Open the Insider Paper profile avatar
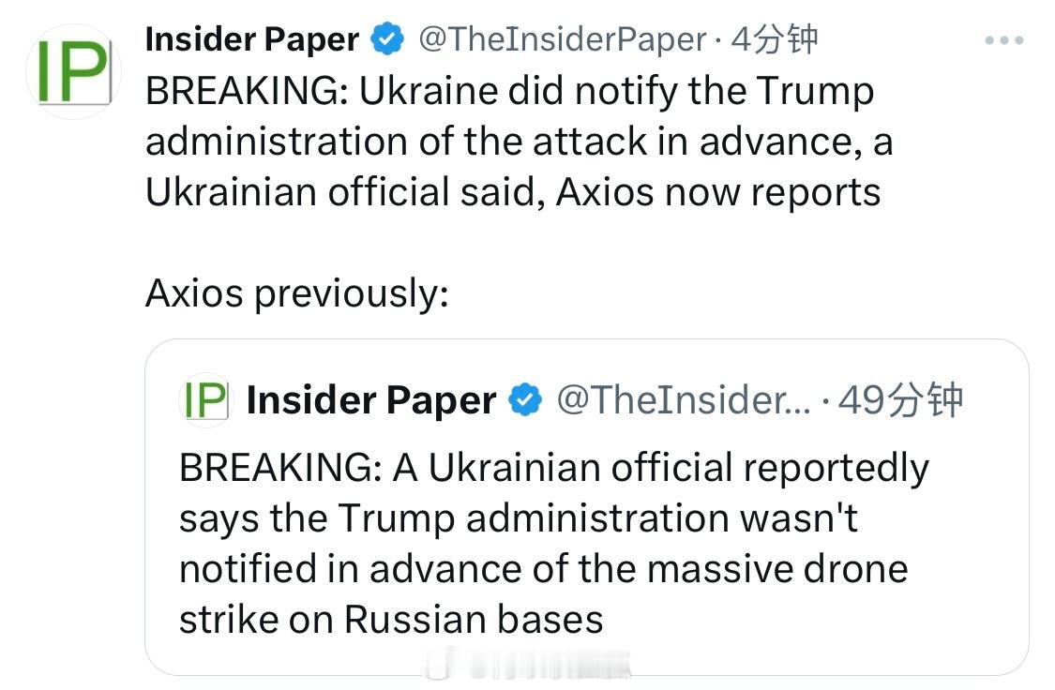1055x690 pixels. (73, 71)
